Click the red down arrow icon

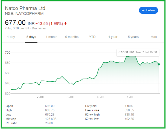65,24
